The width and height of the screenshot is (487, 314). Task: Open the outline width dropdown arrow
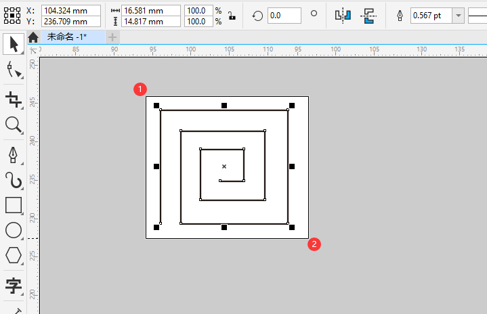tap(458, 16)
